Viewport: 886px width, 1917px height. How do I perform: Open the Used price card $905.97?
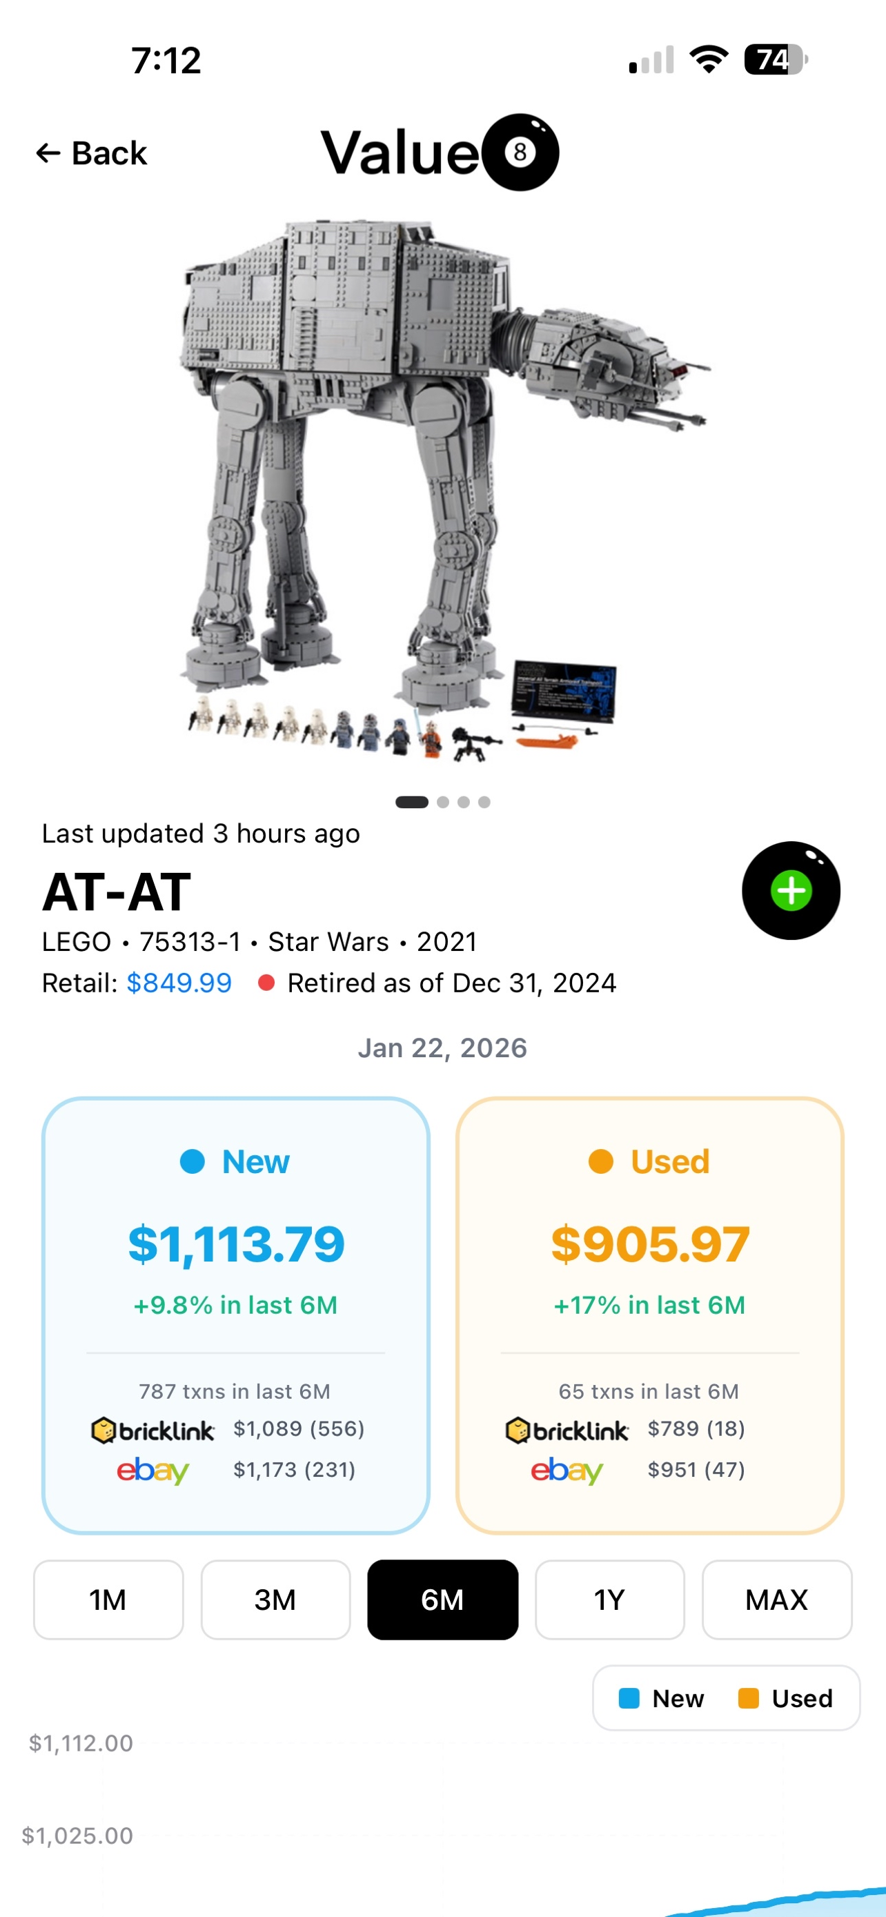pyautogui.click(x=649, y=1243)
